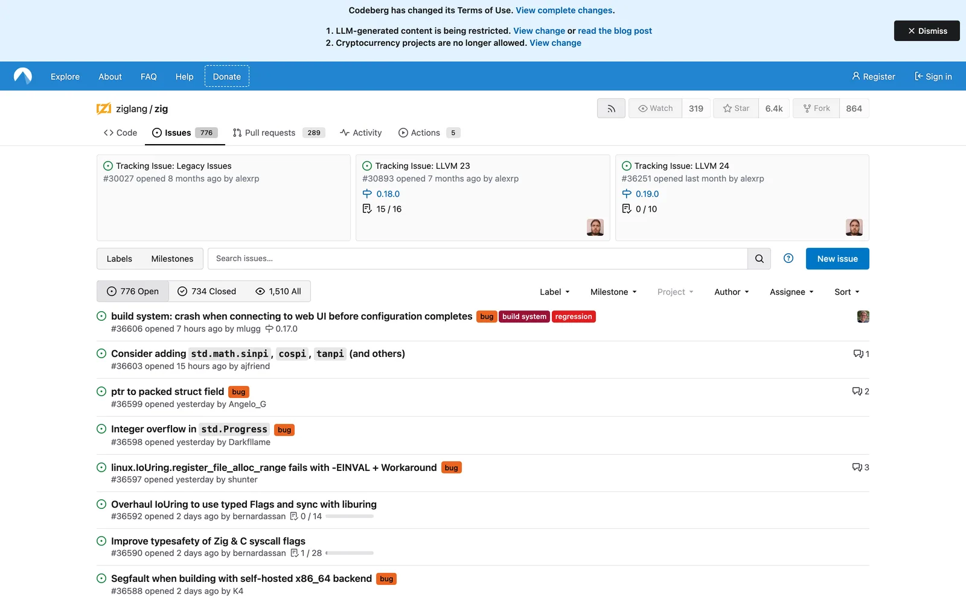This screenshot has width=966, height=603.
Task: Open Improve typesafety of syscall flags issue
Action: 208,541
